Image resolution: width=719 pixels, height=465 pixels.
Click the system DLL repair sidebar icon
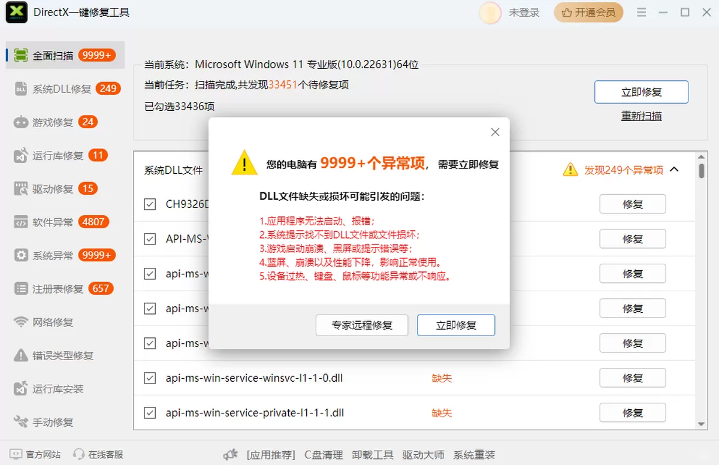21,89
